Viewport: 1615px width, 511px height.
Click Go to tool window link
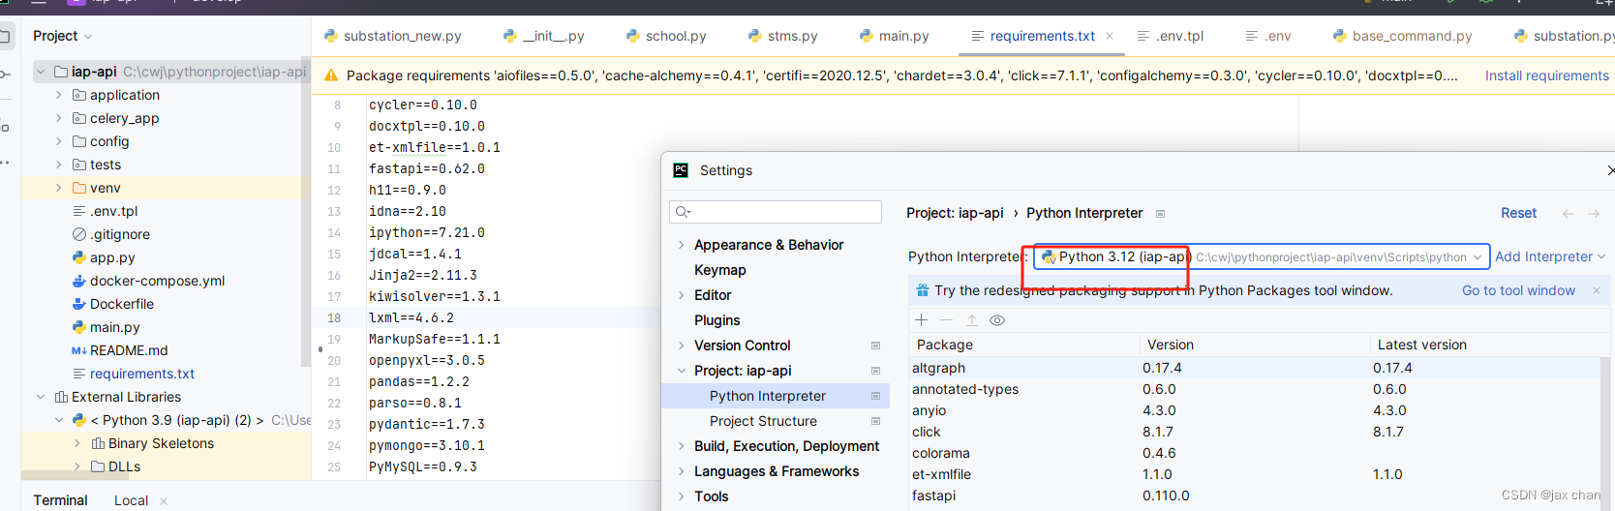click(1518, 290)
